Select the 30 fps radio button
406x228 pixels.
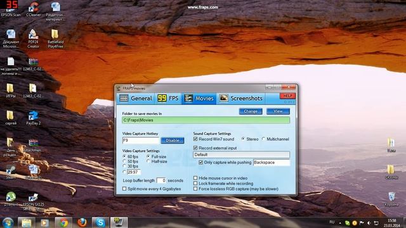pos(124,166)
